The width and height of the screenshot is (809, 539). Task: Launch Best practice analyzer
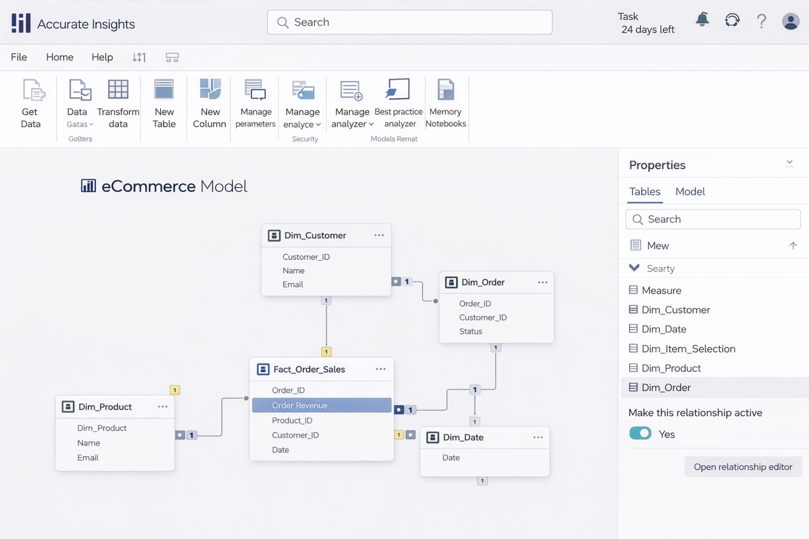point(398,89)
